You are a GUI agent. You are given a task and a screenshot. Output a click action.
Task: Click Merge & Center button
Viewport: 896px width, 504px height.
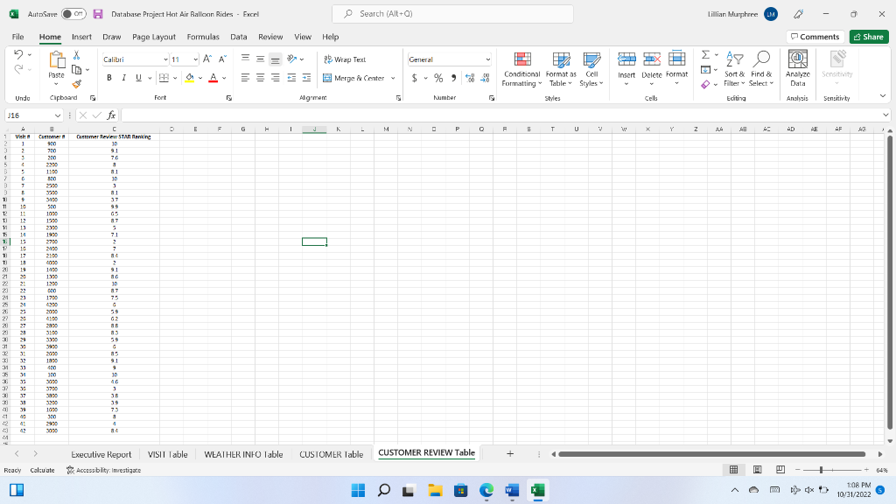point(353,78)
